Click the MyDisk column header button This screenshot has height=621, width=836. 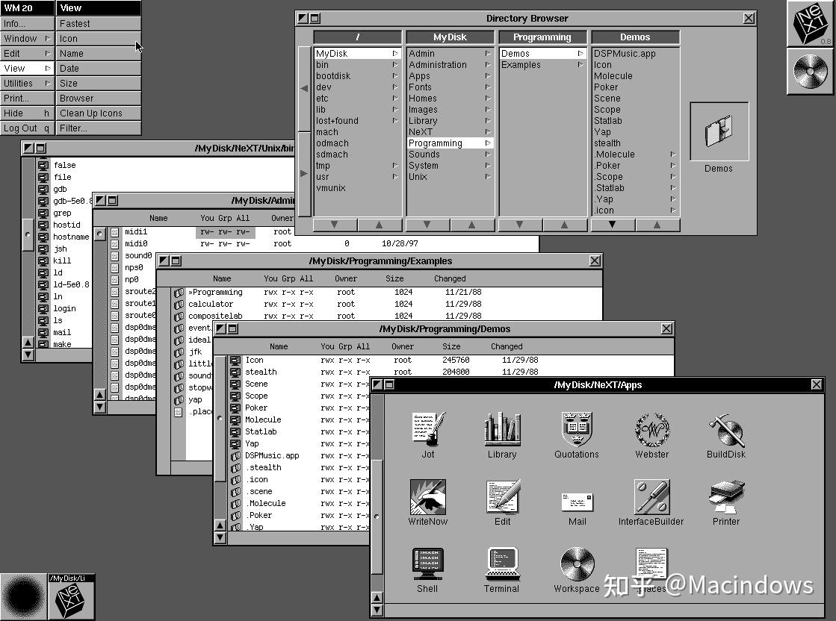(449, 36)
